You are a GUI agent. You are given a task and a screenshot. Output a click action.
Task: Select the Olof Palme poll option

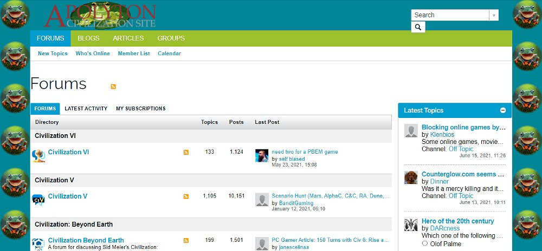tap(425, 243)
